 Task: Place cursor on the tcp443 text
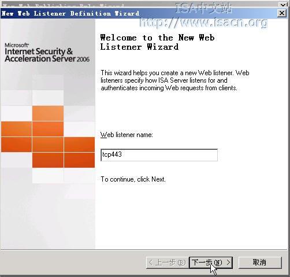[x=112, y=154]
